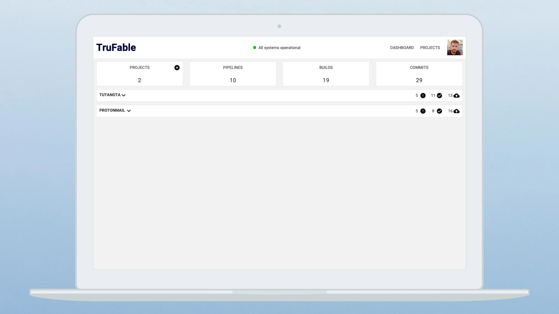This screenshot has height=314, width=559.
Task: Open the DASHBOARD nav item
Action: tap(402, 48)
